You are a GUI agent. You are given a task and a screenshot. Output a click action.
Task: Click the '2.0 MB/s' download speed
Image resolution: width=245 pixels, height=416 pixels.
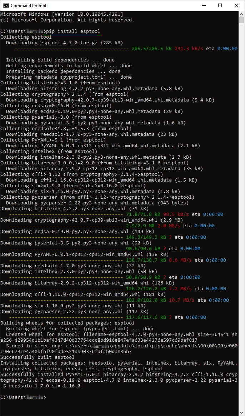[169, 226]
